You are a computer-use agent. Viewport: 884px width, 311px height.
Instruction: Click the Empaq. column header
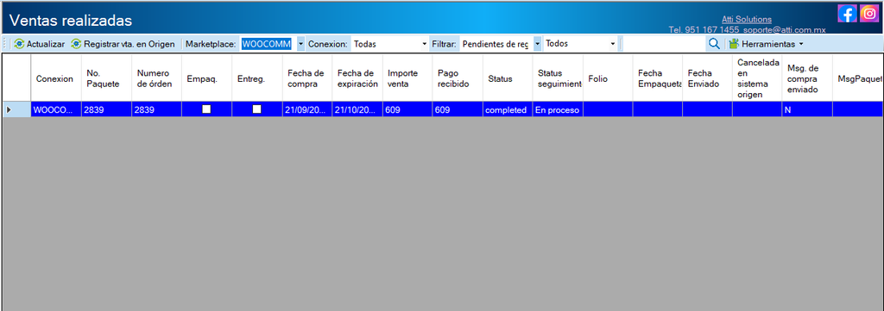pyautogui.click(x=207, y=78)
